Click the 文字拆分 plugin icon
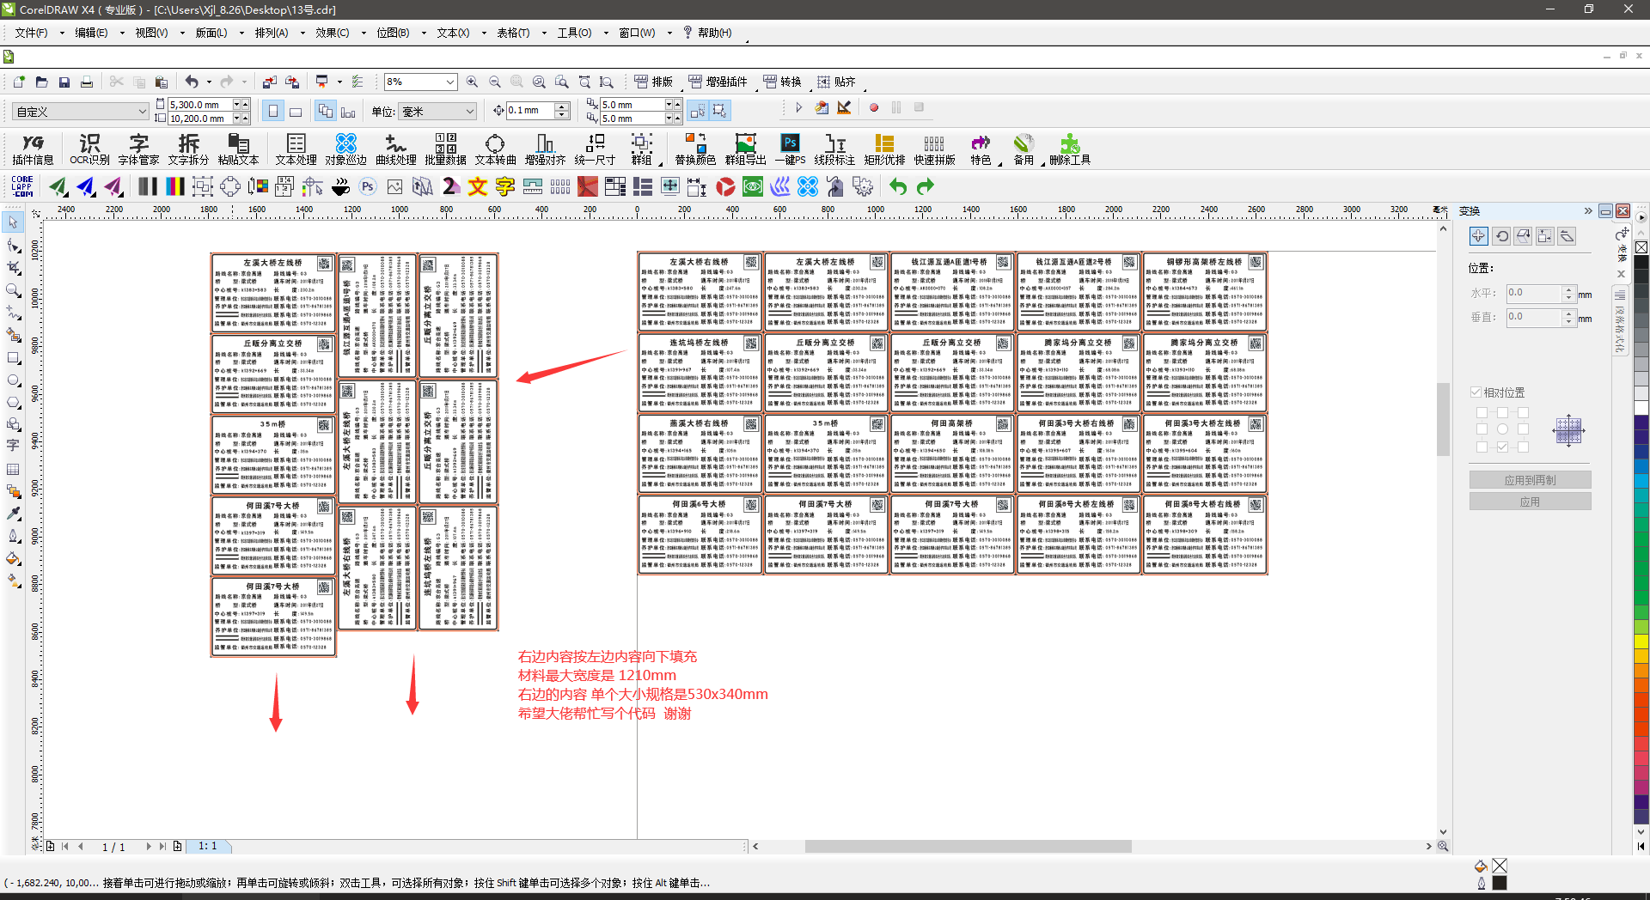The image size is (1650, 900). tap(188, 149)
